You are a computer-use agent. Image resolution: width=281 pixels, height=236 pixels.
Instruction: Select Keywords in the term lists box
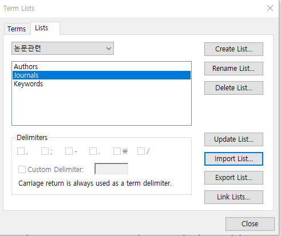coord(101,84)
